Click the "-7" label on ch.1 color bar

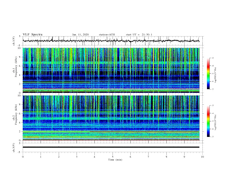point(212,89)
